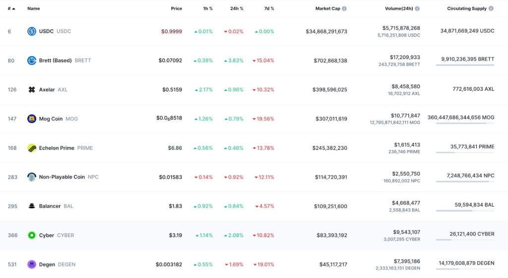This screenshot has width=508, height=278.
Task: Click the Non-Playable Coin logo icon
Action: [32, 177]
